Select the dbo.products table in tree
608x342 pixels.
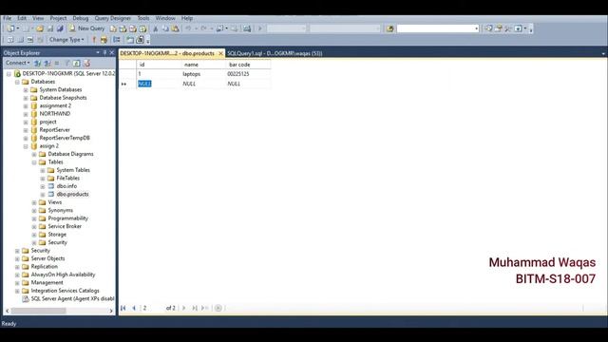72,194
